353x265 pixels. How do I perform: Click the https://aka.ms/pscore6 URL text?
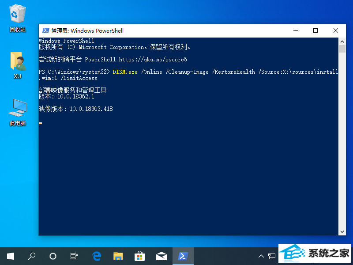click(x=153, y=60)
